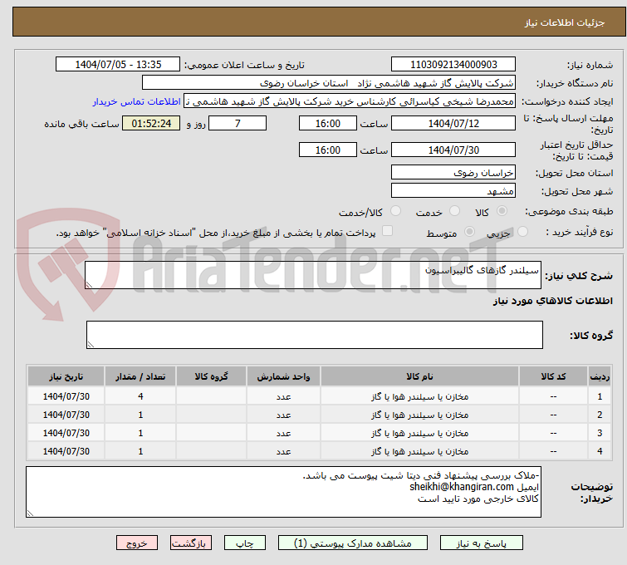Click the resize handle of buyer notes textarea

30,513
